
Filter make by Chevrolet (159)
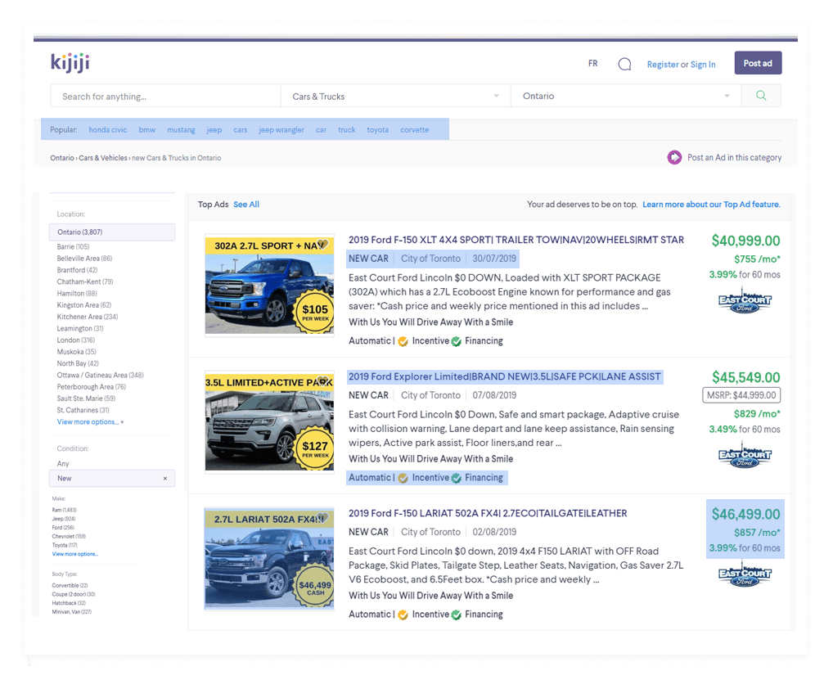coord(68,537)
